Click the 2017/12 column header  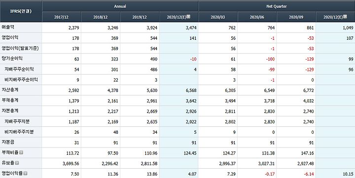[61, 17]
